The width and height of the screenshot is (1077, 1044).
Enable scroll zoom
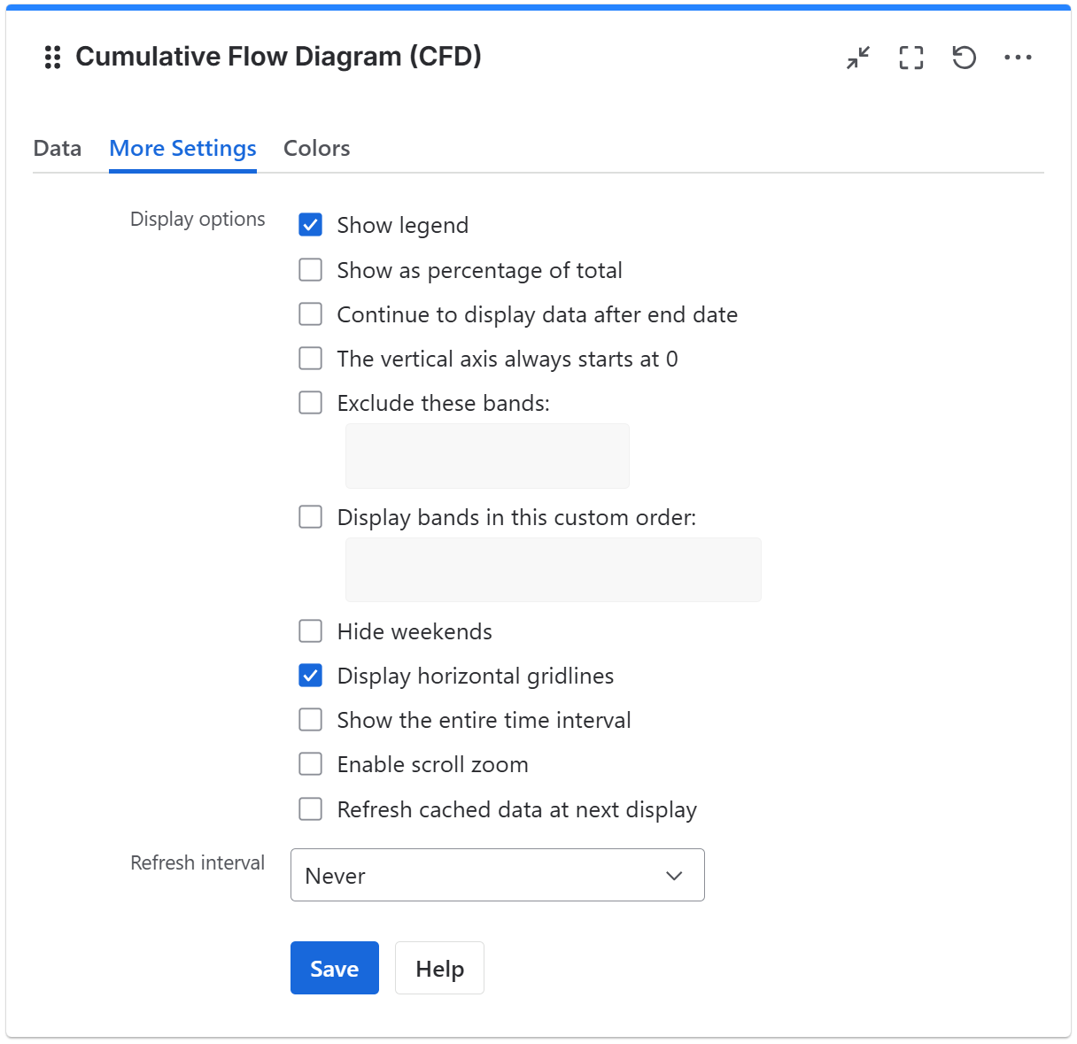pos(310,763)
